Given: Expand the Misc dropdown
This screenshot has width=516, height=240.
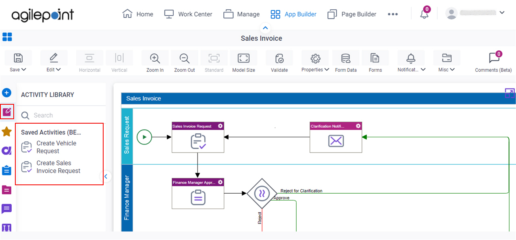Looking at the screenshot, I should [x=452, y=70].
